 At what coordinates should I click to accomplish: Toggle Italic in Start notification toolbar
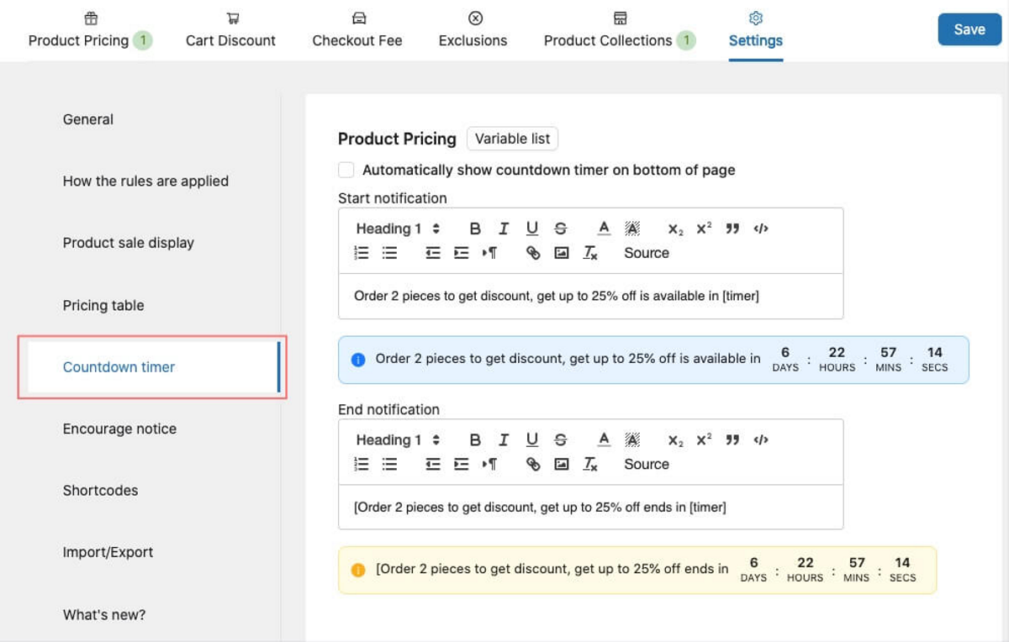click(504, 229)
